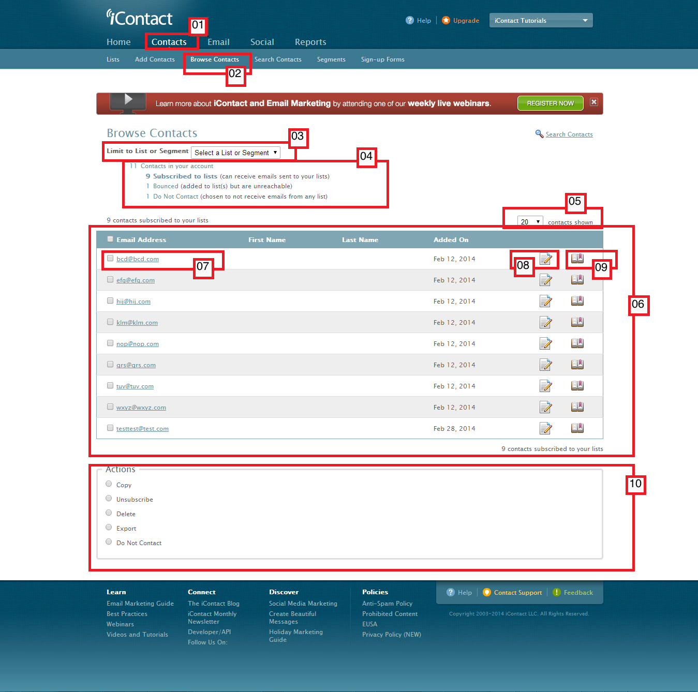Open the contacts shown count dropdown
The width and height of the screenshot is (698, 692).
coord(530,221)
